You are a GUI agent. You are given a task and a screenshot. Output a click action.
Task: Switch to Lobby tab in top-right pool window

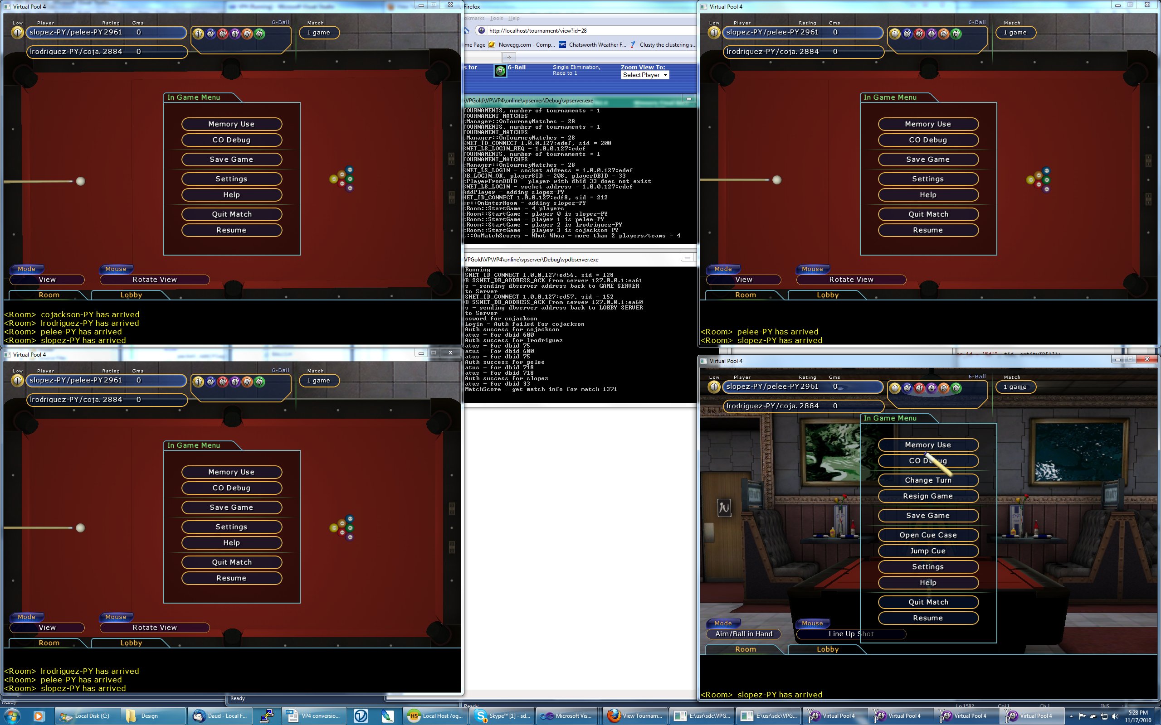pyautogui.click(x=828, y=295)
